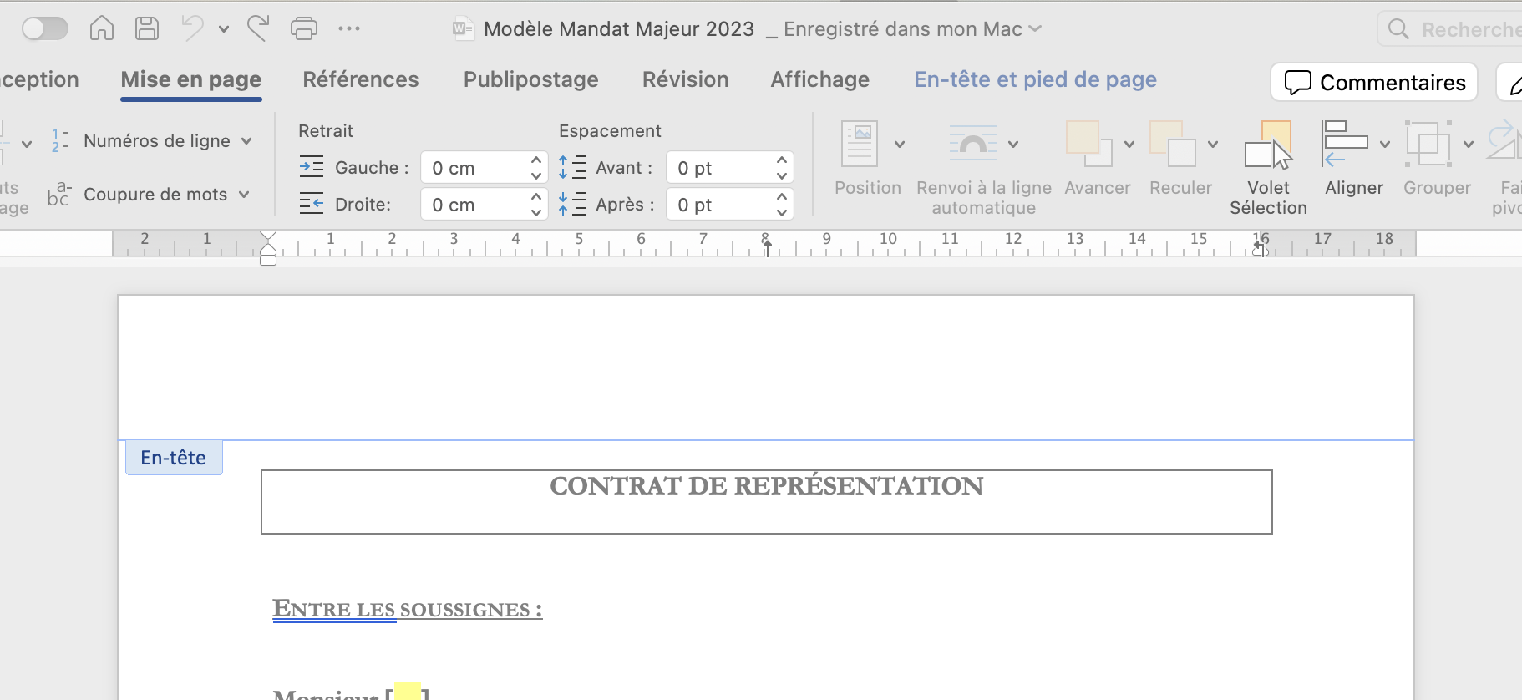The height and width of the screenshot is (700, 1522).
Task: Click the Grouper icon
Action: click(1428, 144)
